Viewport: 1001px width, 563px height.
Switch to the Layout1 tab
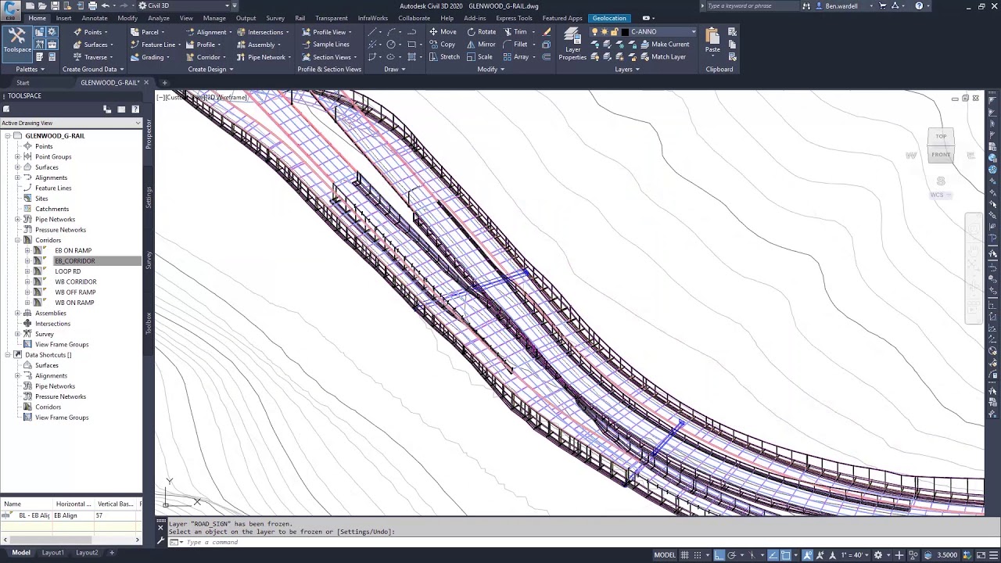[52, 553]
